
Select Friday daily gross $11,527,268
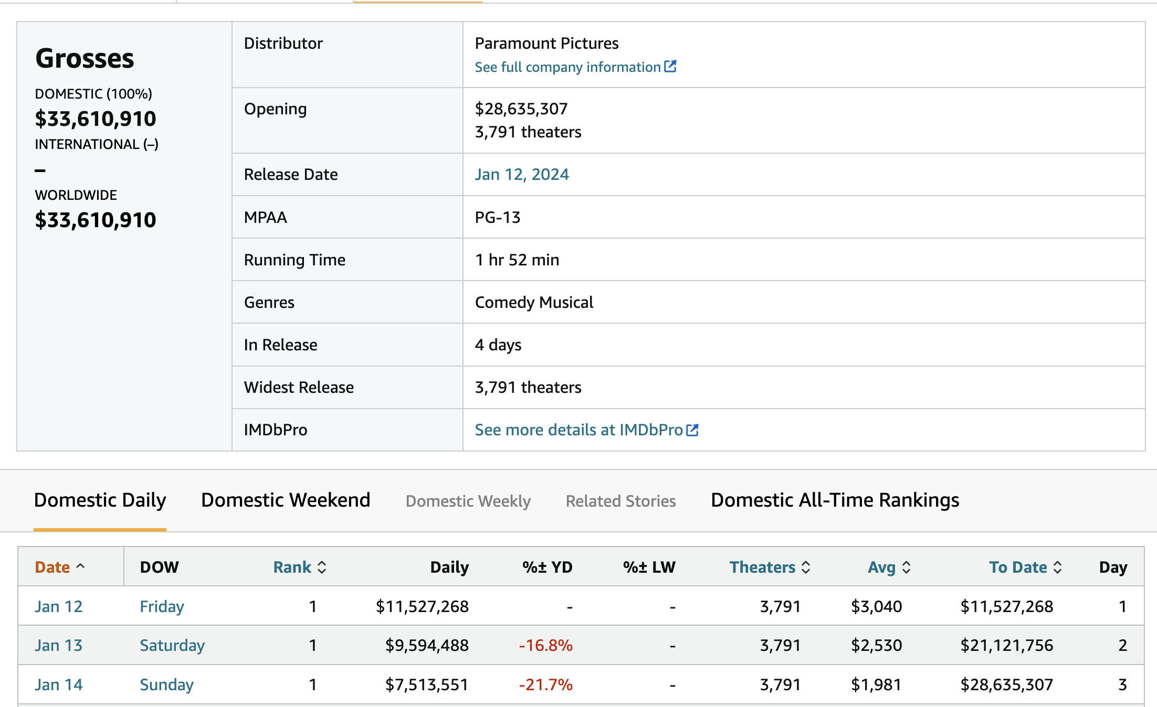coord(422,606)
